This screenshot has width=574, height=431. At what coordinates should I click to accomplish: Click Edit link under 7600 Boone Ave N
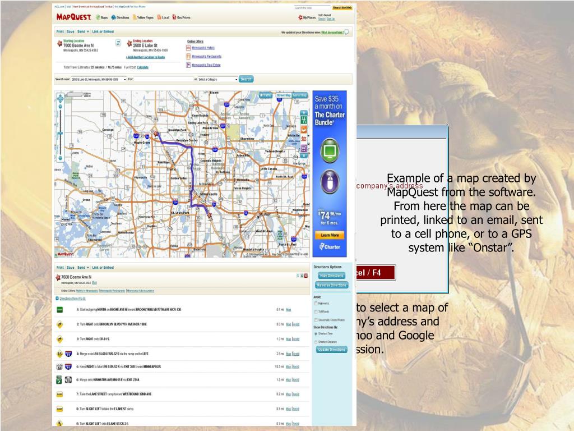coord(94,283)
